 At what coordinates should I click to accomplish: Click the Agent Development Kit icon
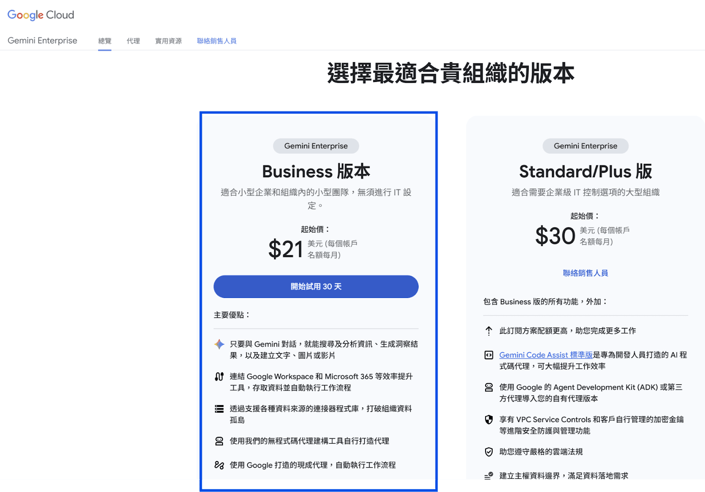pyautogui.click(x=489, y=387)
